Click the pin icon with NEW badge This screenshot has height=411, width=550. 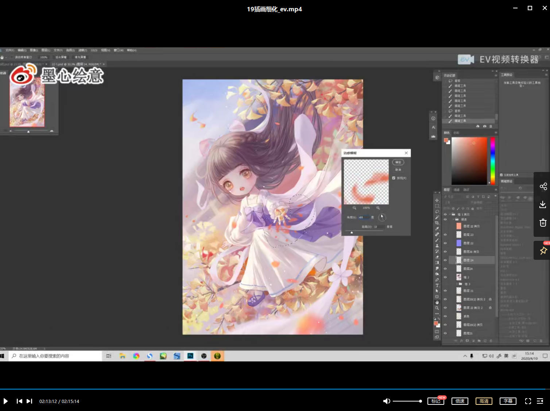543,251
